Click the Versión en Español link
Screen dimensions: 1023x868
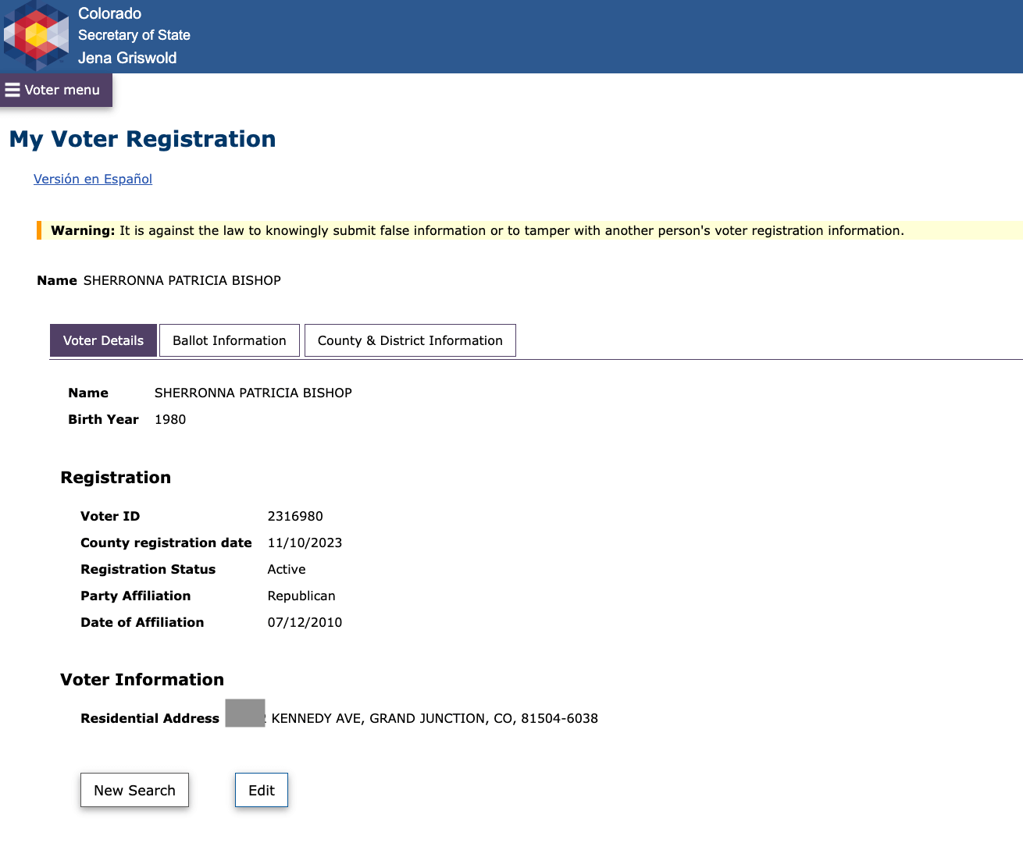click(93, 179)
